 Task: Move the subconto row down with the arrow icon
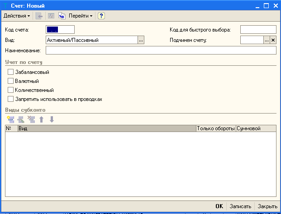point(52,119)
